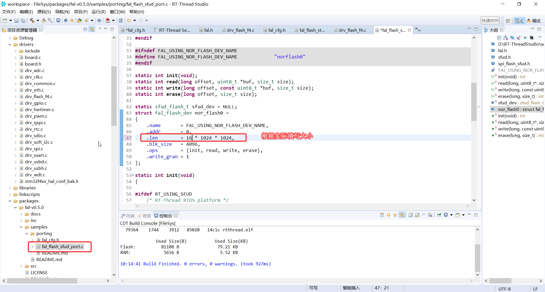Viewport: 545px width, 292px height.
Task: Build the project with the hammer icon
Action: click(x=32, y=20)
